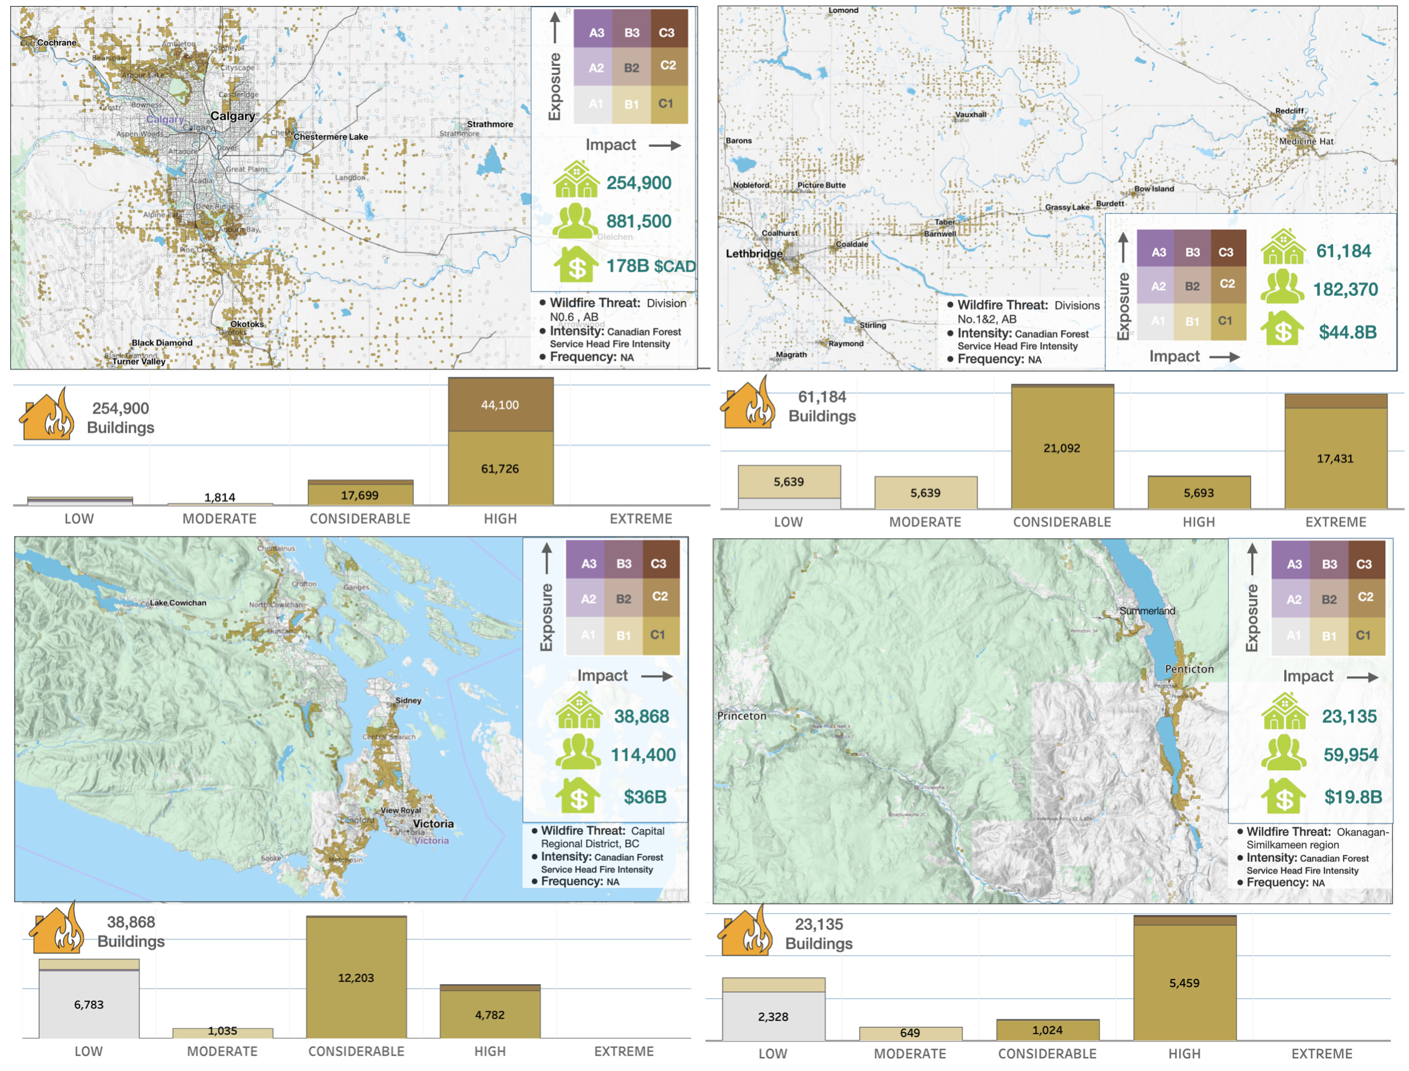Viewport: 1409px width, 1071px height.
Task: Click the dollar house icon beside $19.8B
Action: [1283, 796]
